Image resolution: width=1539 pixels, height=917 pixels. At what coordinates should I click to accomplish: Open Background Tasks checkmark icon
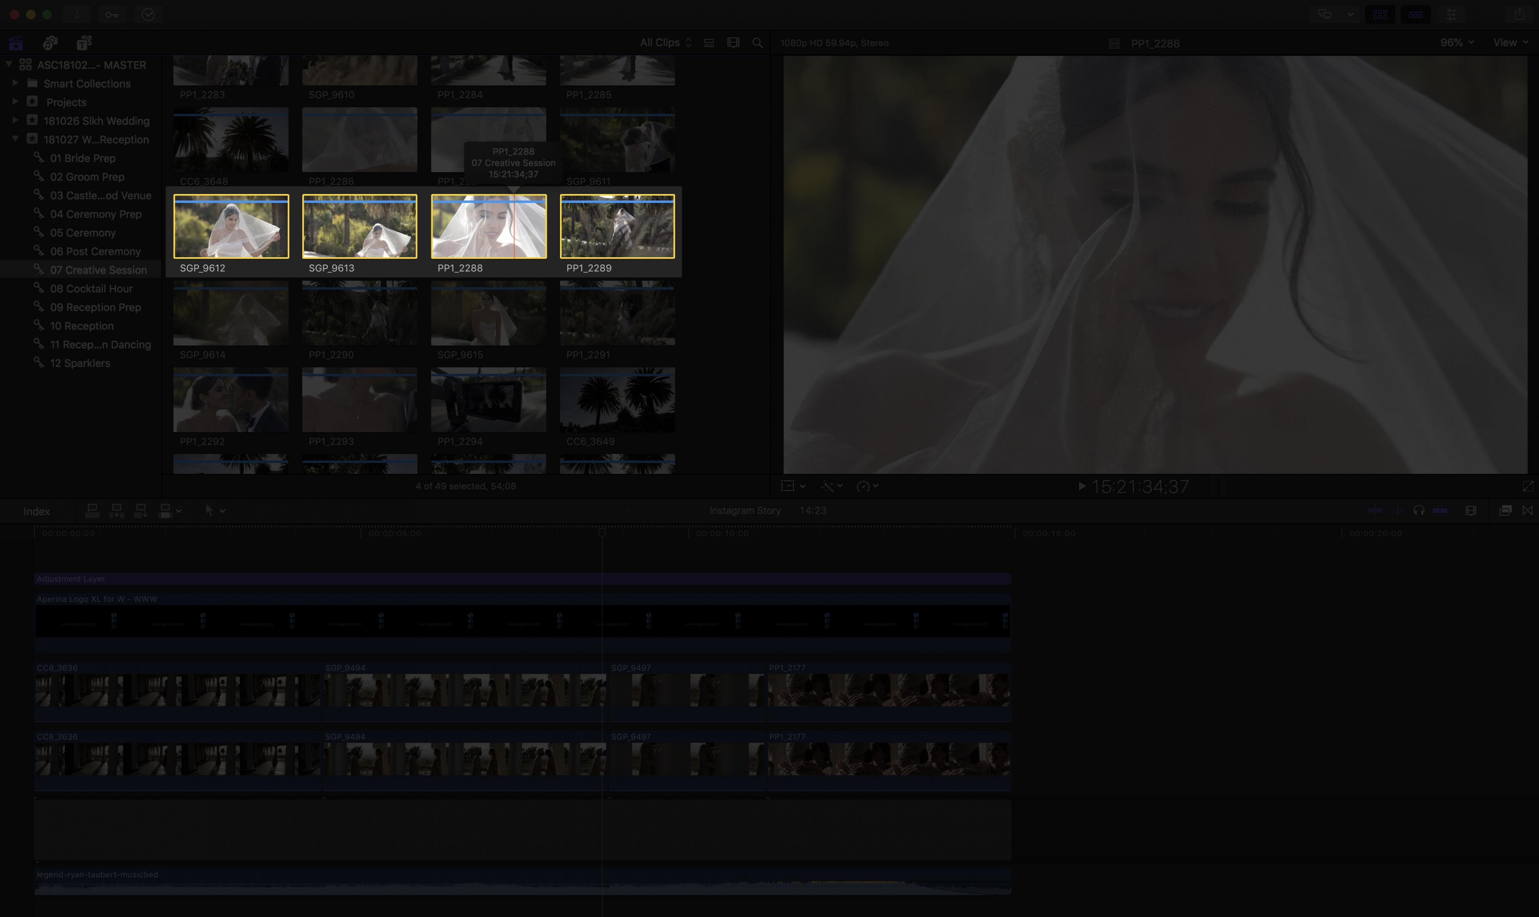[148, 14]
